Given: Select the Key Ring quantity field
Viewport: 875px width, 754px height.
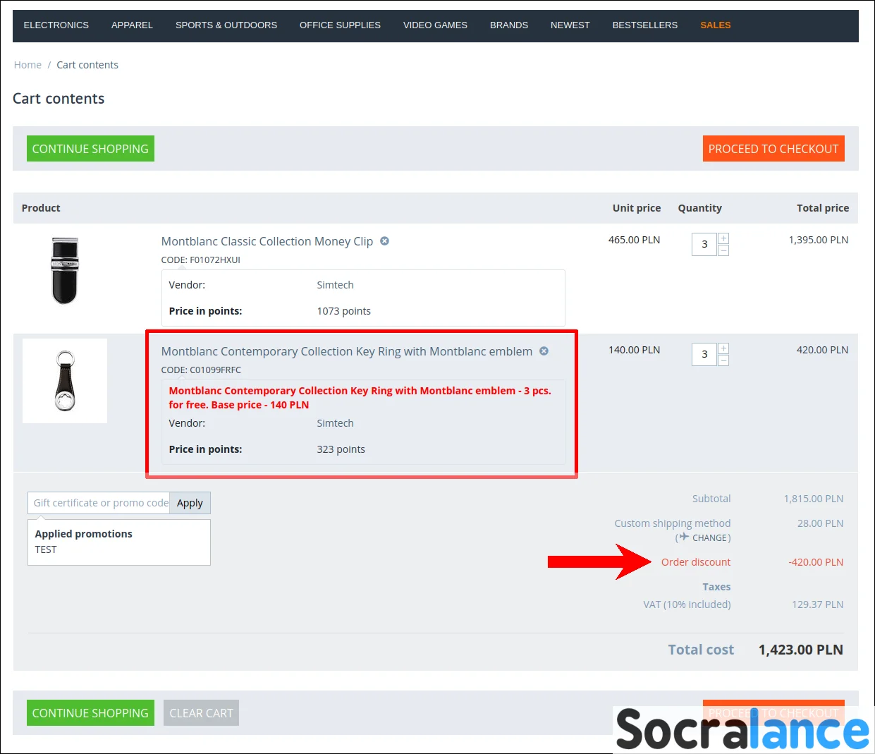Looking at the screenshot, I should click(704, 354).
